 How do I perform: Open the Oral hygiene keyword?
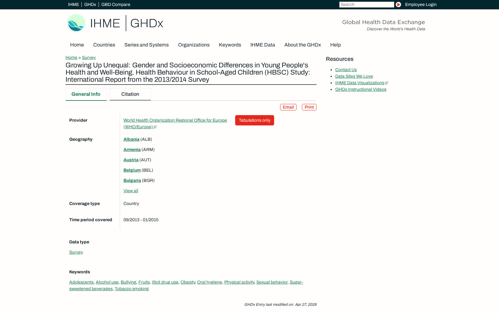210,282
